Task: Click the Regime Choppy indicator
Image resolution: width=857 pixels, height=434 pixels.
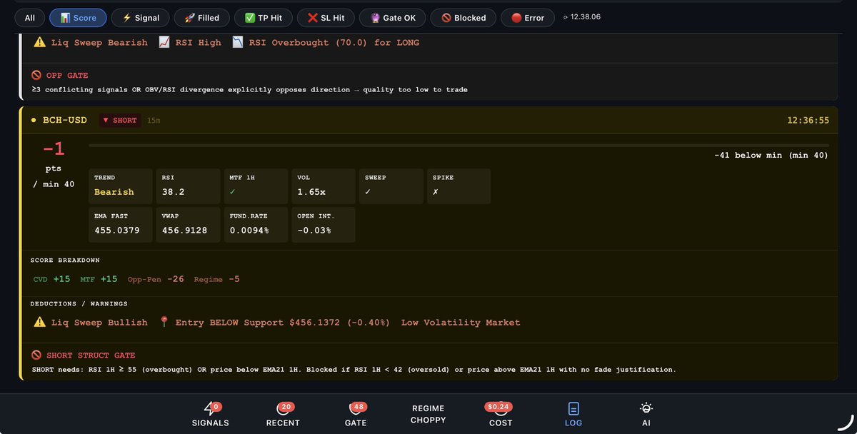Action: click(x=428, y=414)
